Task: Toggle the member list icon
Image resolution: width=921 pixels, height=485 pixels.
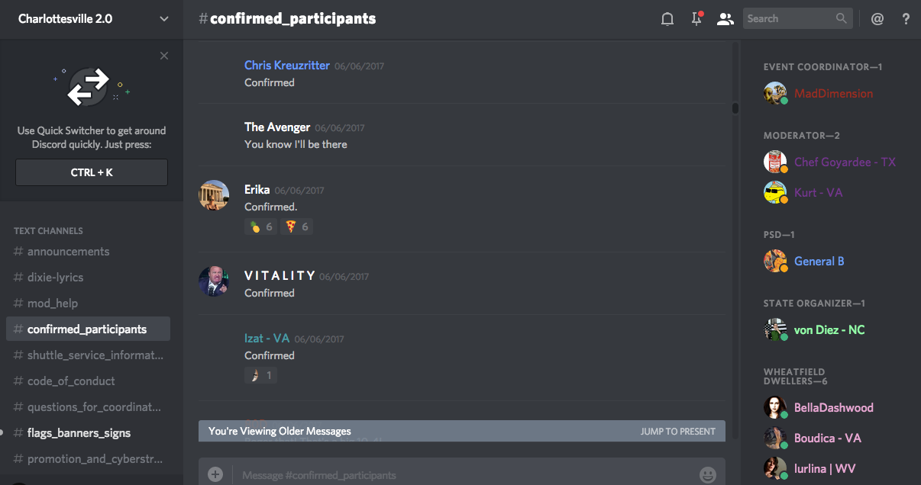Action: (x=725, y=19)
